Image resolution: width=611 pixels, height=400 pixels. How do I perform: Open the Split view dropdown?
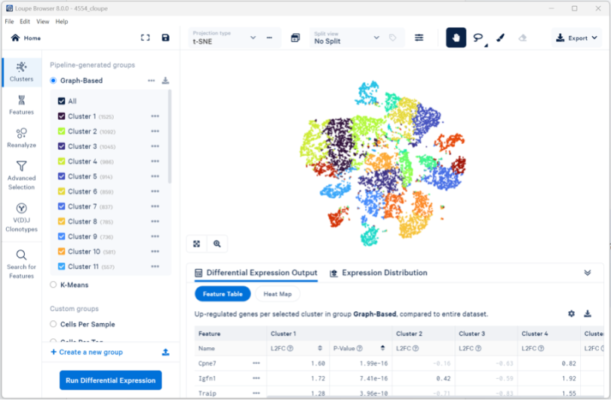click(x=347, y=38)
